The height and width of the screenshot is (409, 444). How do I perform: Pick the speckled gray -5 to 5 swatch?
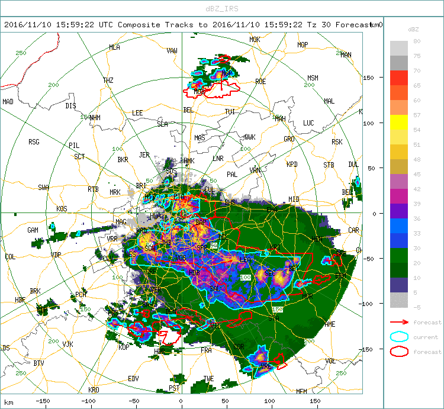click(x=399, y=300)
